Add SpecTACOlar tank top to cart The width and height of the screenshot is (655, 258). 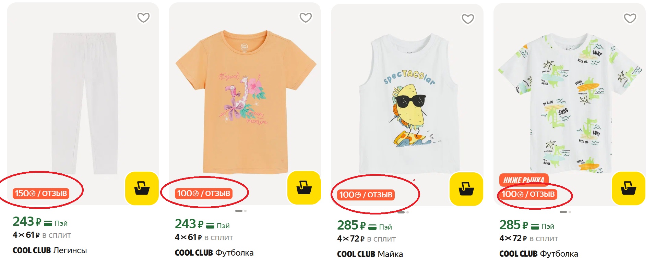(x=466, y=189)
